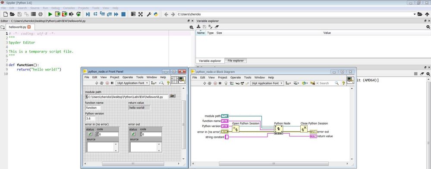Image resolution: width=431 pixels, height=169 pixels.
Task: Toggle the error out status indicator
Action: point(133,134)
